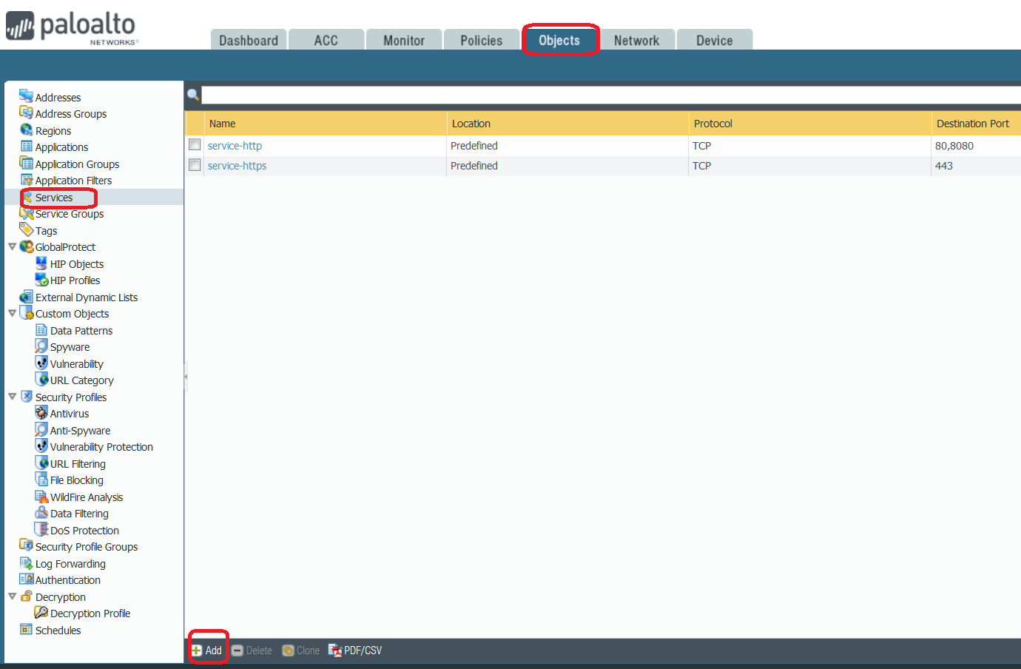Image resolution: width=1021 pixels, height=669 pixels.
Task: Click the External Dynamic Lists icon
Action: (26, 296)
